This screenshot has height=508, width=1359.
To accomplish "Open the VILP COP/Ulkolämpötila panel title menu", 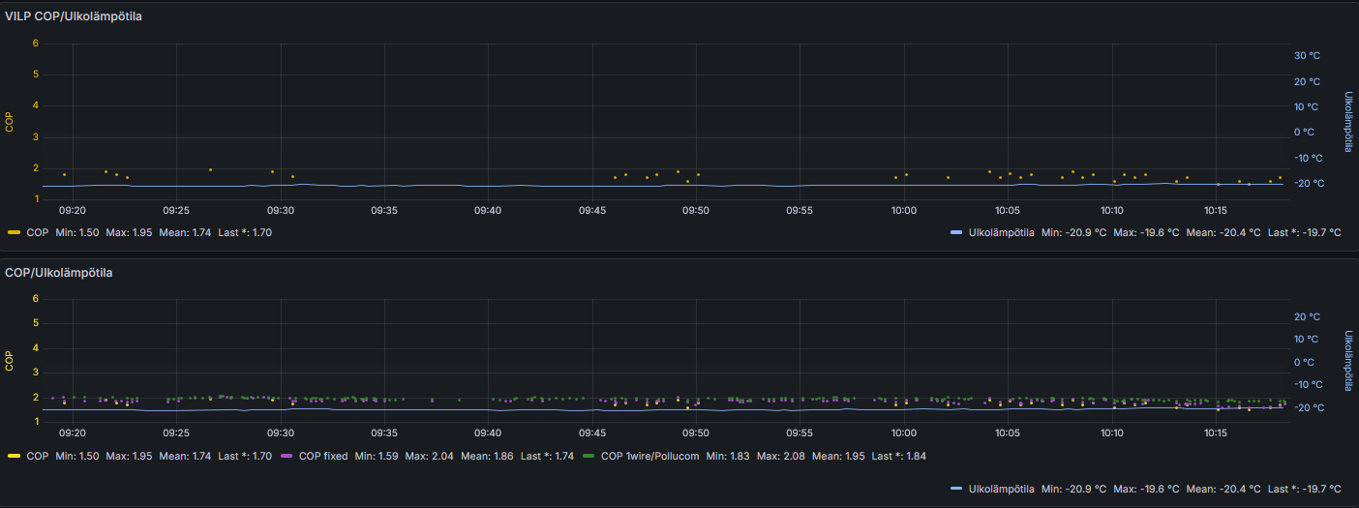I will 74,15.
